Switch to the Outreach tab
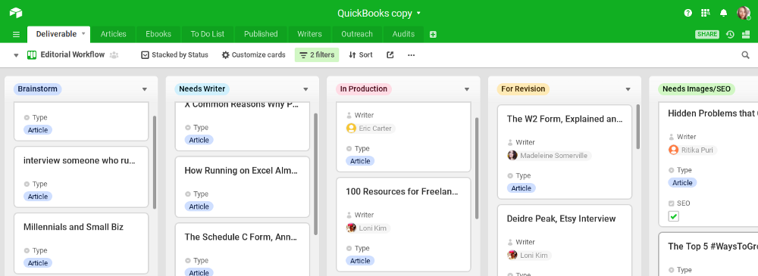The width and height of the screenshot is (758, 276). pyautogui.click(x=357, y=34)
